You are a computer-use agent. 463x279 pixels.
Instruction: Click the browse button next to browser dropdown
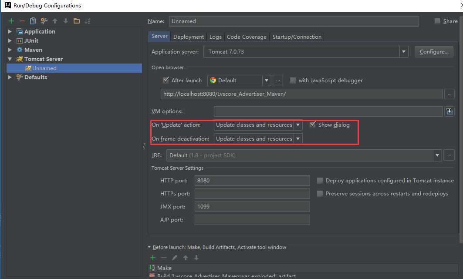pyautogui.click(x=278, y=80)
